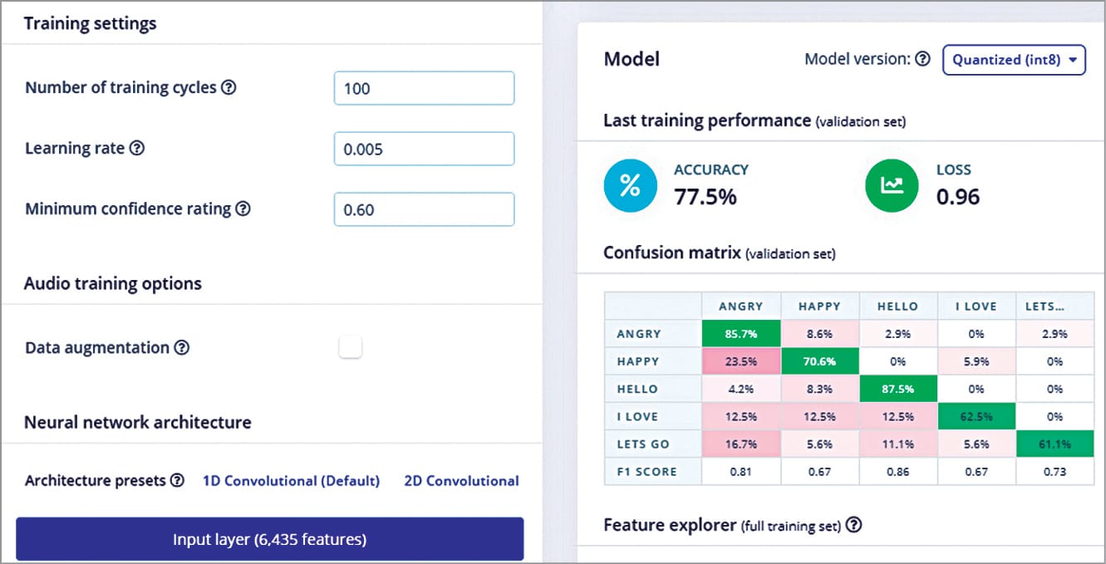
Task: Click the blue accuracy percent icon
Action: [x=631, y=186]
